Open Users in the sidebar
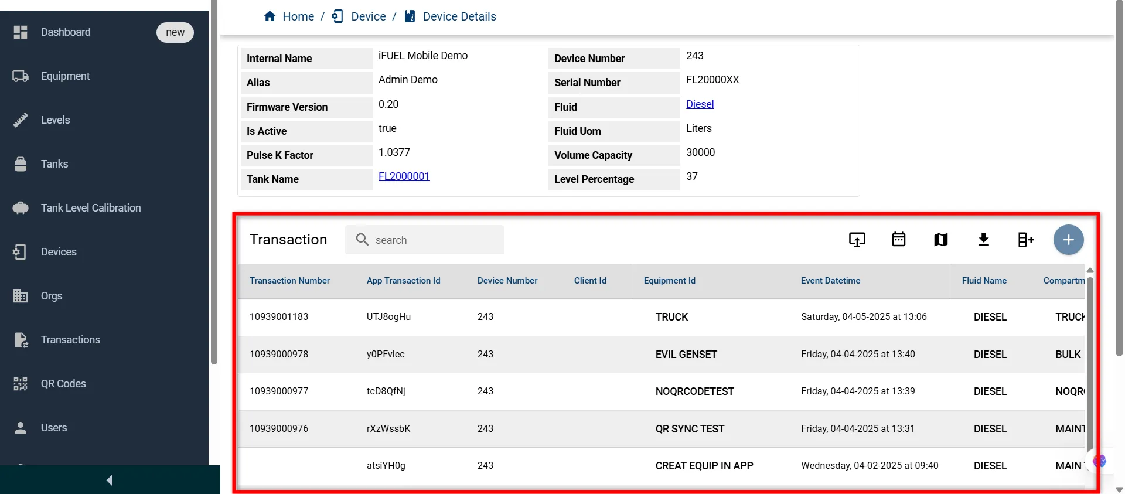 point(54,428)
